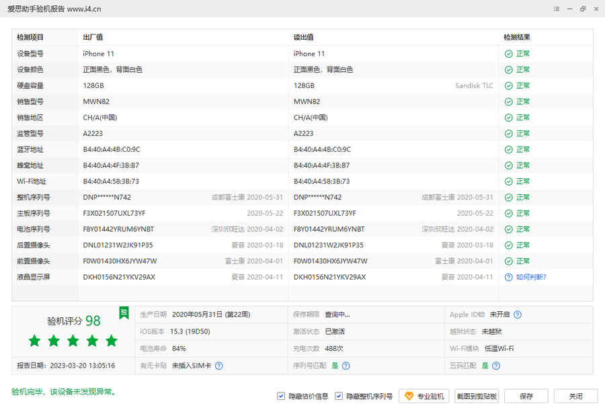This screenshot has height=412, width=605.
Task: Restore the window using title bar button
Action: pos(583,9)
